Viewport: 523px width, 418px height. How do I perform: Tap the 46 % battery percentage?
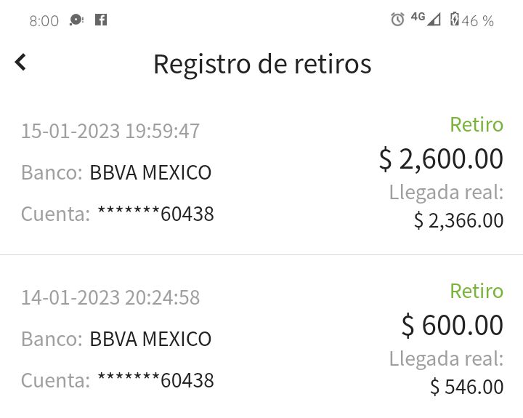tap(478, 21)
